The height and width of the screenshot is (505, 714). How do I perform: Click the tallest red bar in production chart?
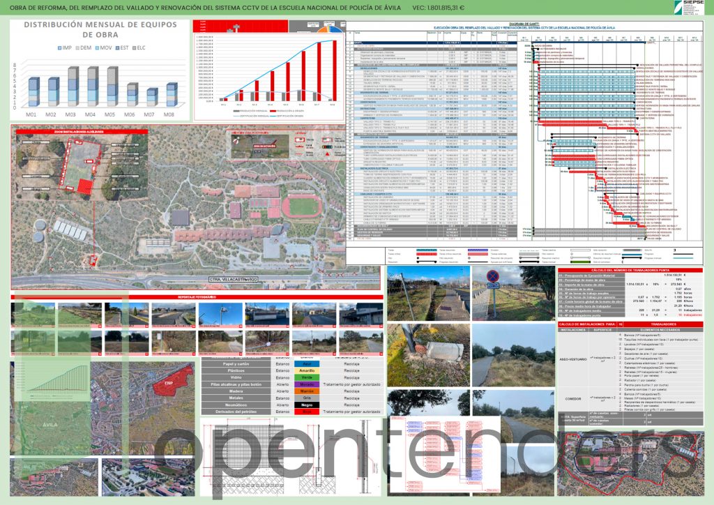tap(335, 70)
